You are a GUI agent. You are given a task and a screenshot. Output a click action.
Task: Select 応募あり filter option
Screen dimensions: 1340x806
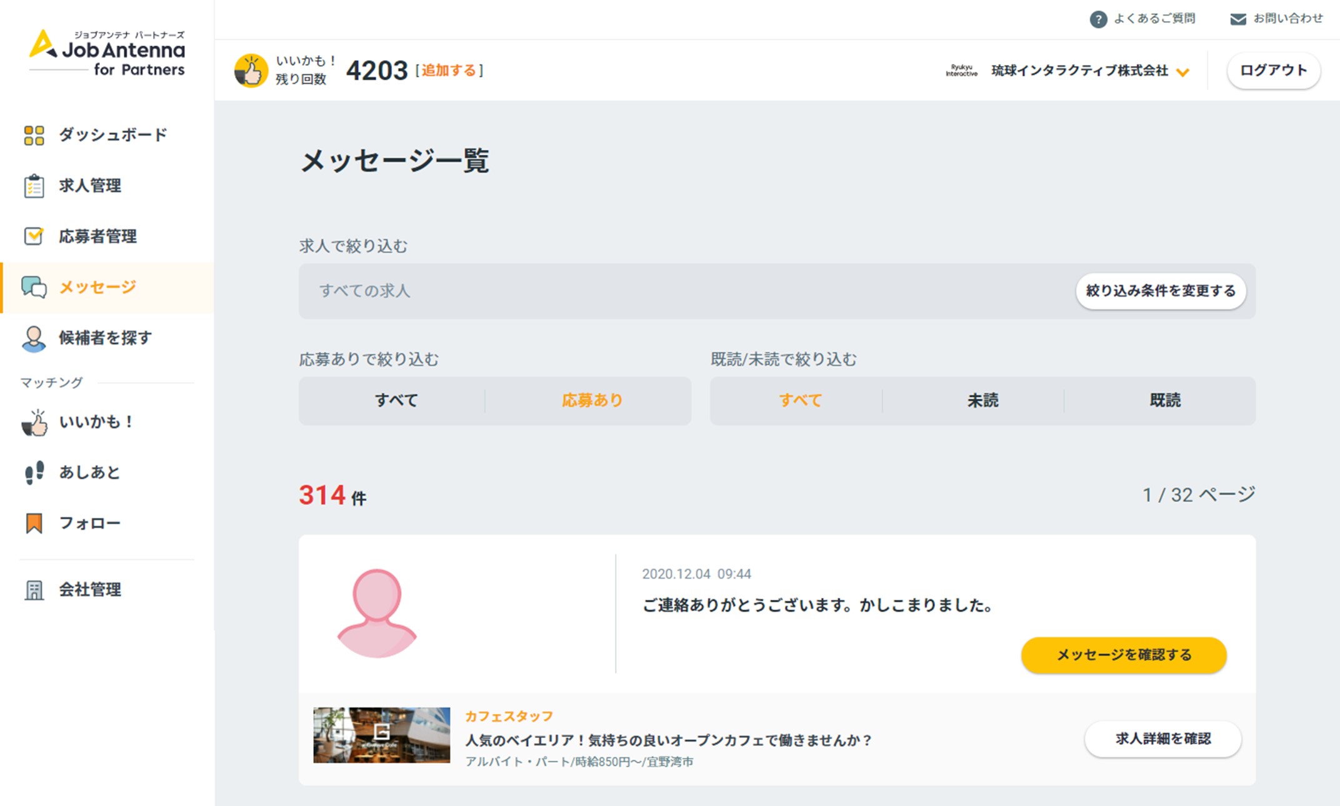[591, 400]
